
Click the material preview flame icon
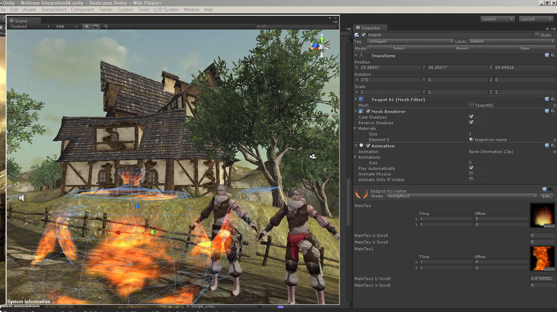tap(361, 193)
